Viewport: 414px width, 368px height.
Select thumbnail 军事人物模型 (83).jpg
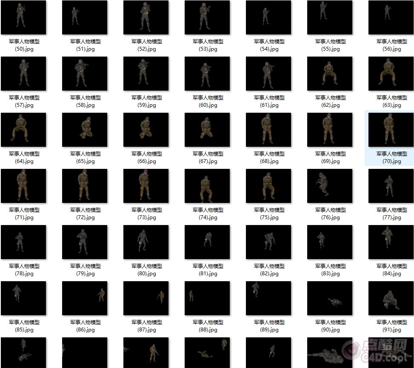pos(330,242)
